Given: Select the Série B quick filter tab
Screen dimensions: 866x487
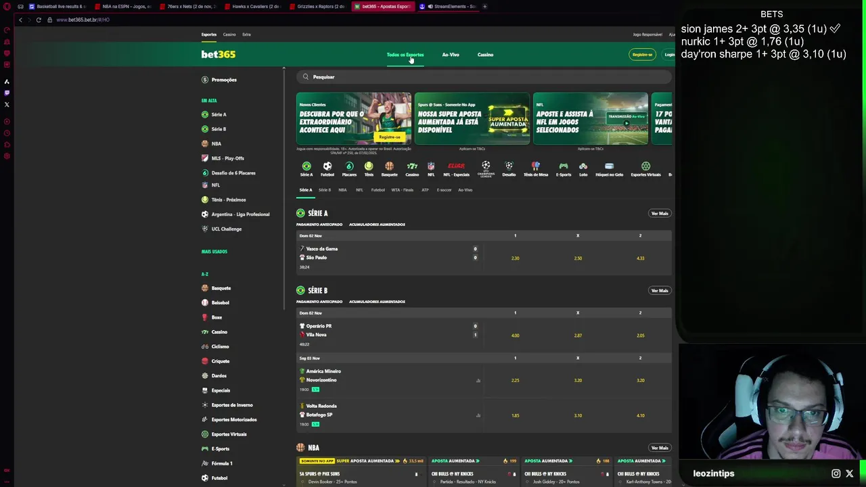Looking at the screenshot, I should pos(325,190).
